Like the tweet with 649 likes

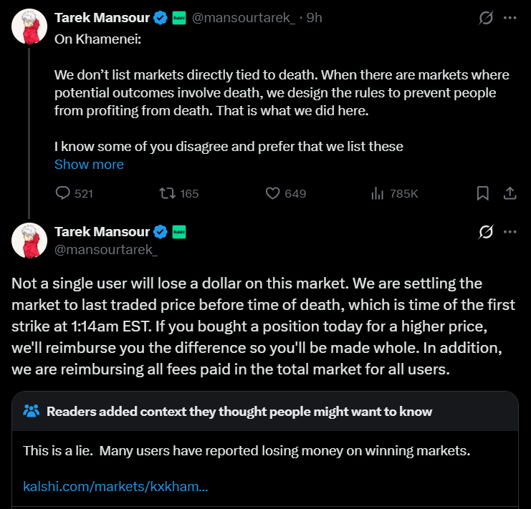(x=272, y=193)
